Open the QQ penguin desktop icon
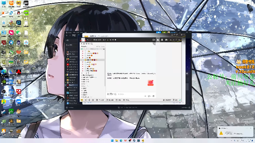Viewport: 255px width, 143px height. 18,13
